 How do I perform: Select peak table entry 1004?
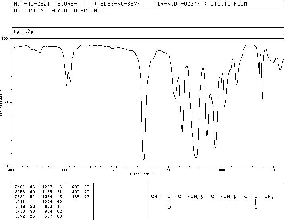tap(47, 202)
